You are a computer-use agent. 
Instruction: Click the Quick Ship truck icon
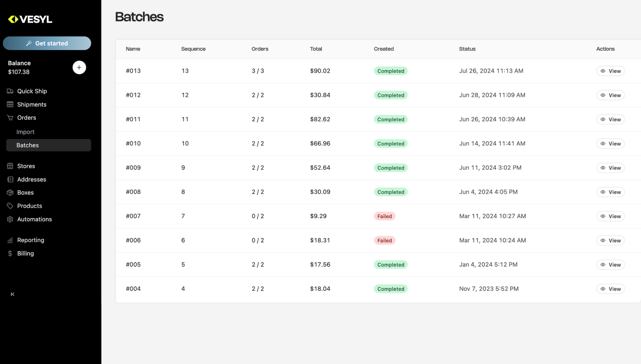[10, 91]
